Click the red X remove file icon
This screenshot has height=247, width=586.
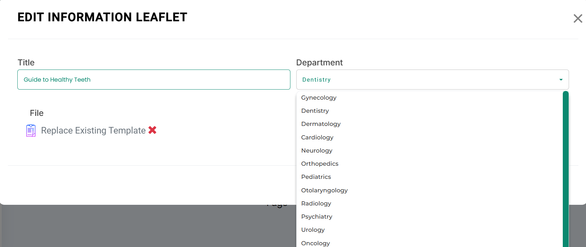(152, 130)
